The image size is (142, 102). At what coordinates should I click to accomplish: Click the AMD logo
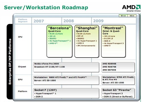point(131,8)
